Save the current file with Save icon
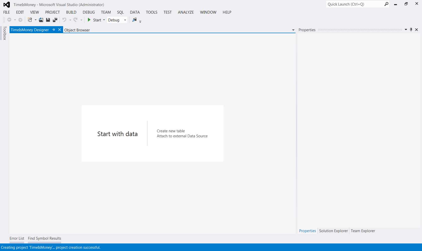422x251 pixels. [x=48, y=20]
